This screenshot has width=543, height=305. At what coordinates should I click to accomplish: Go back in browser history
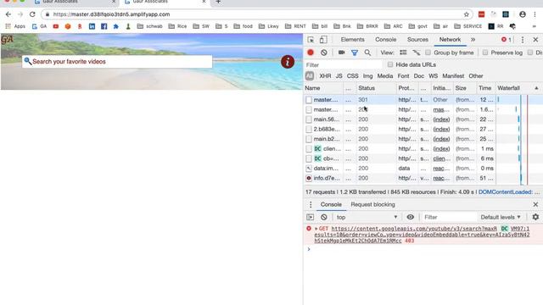pyautogui.click(x=8, y=14)
